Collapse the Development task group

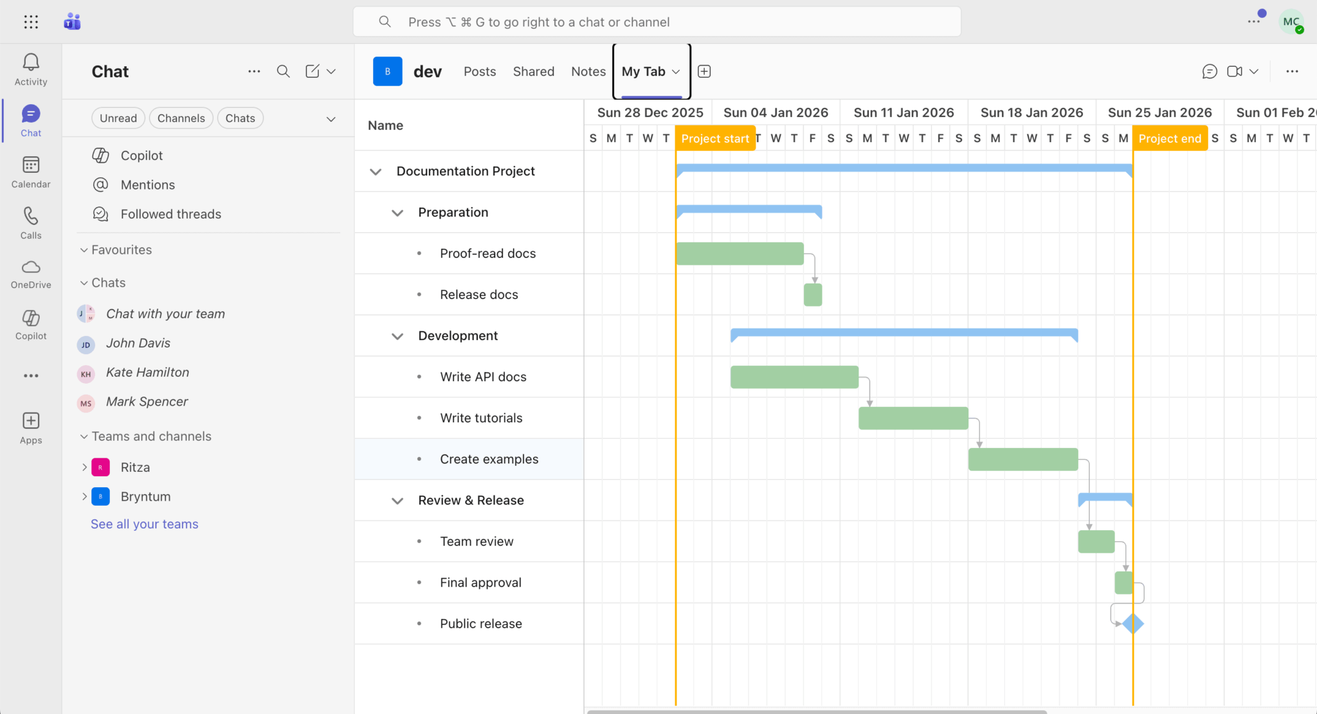pyautogui.click(x=397, y=336)
